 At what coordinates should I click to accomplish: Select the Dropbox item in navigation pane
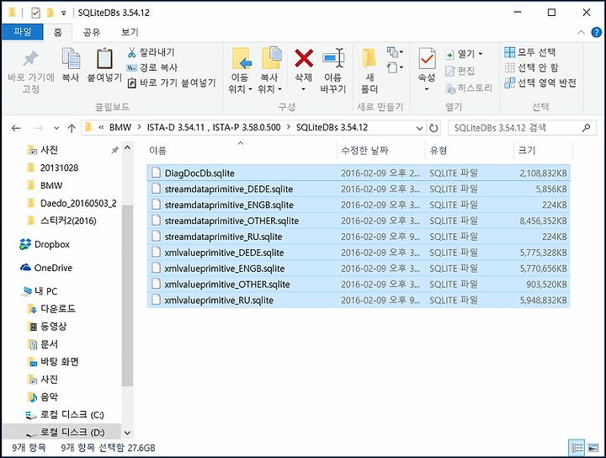pos(45,244)
